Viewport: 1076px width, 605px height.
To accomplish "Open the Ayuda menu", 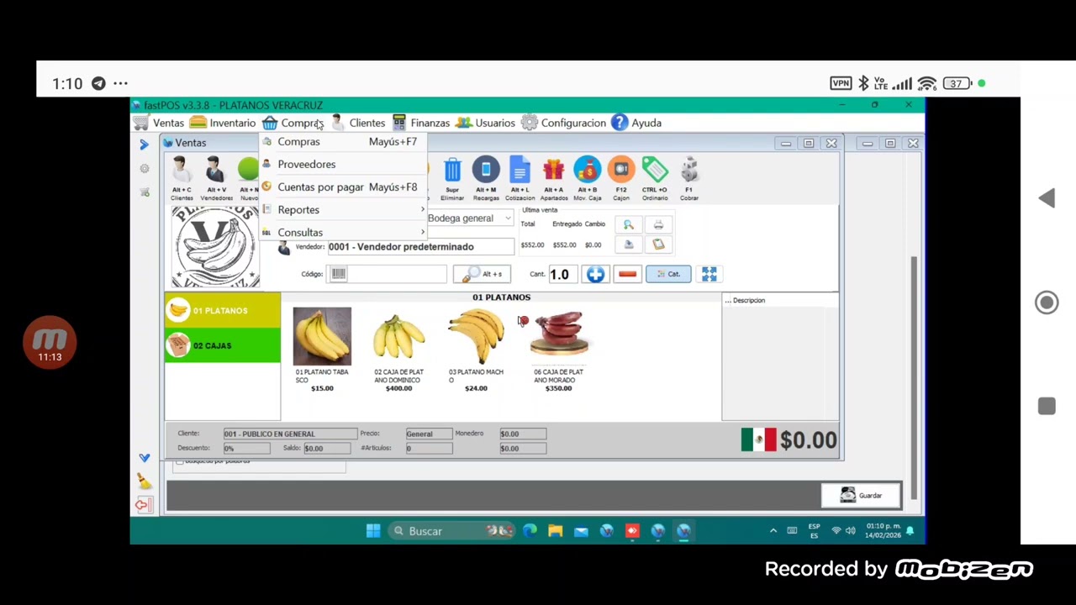I will (636, 123).
